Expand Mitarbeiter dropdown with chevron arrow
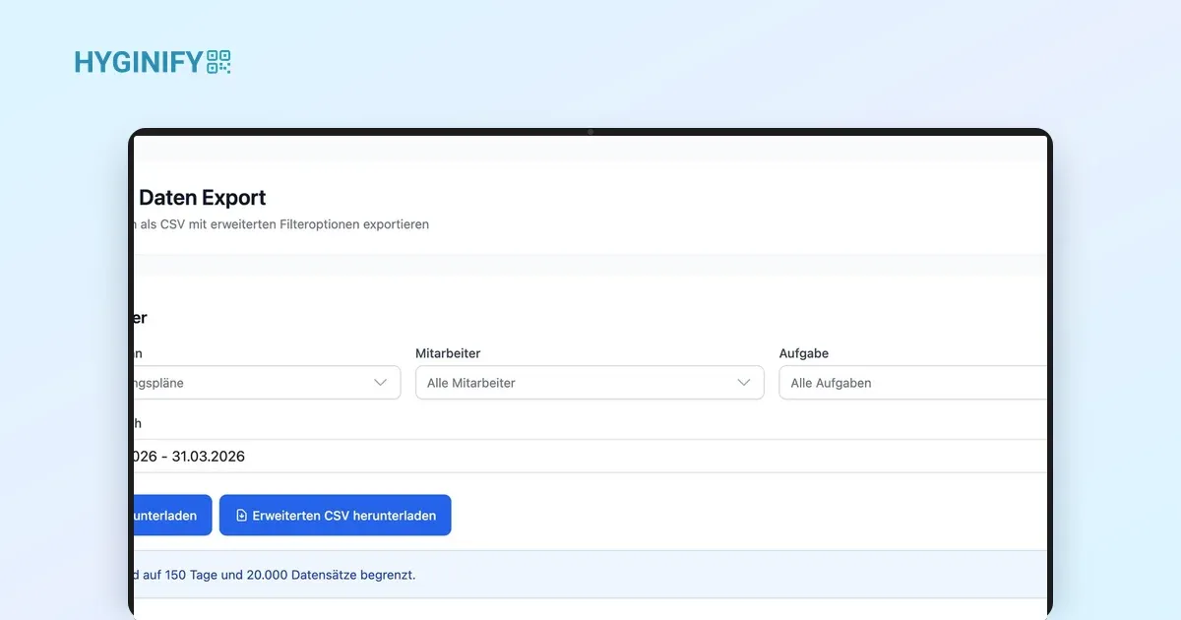 pos(744,383)
